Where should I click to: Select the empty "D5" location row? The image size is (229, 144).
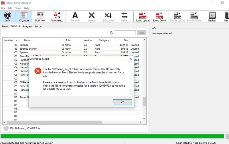coord(72,109)
